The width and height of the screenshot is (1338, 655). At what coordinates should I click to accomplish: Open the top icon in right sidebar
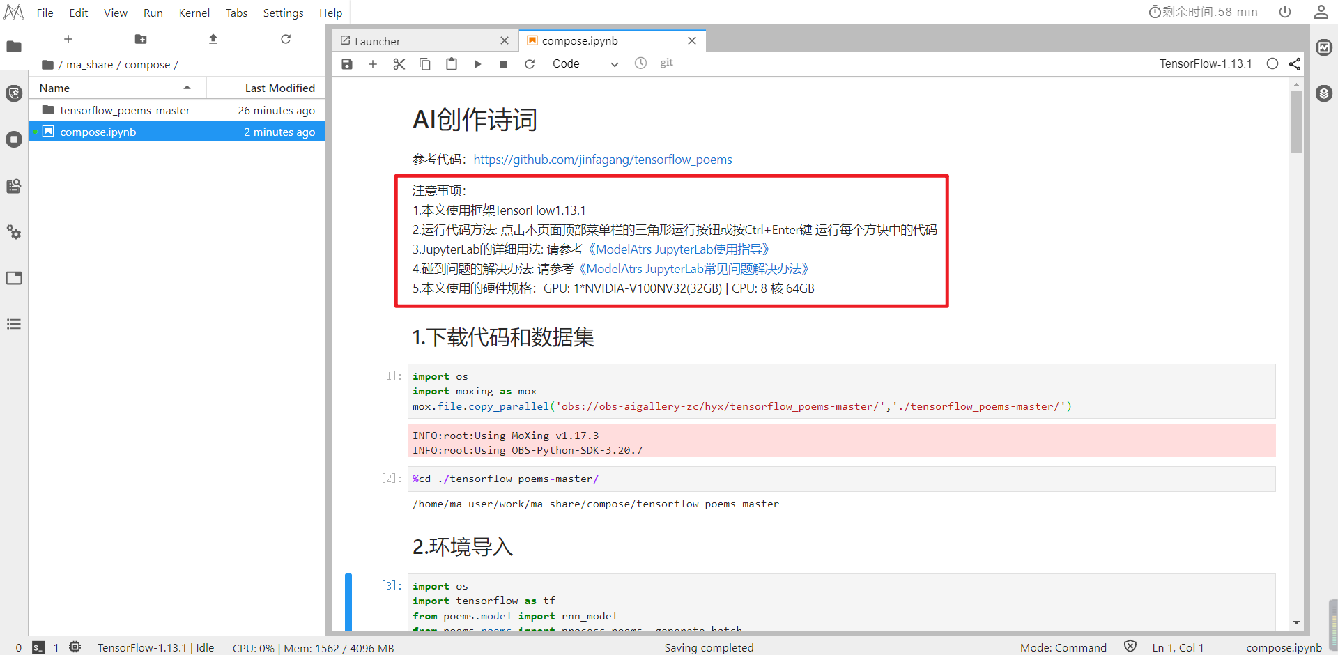pos(1324,47)
